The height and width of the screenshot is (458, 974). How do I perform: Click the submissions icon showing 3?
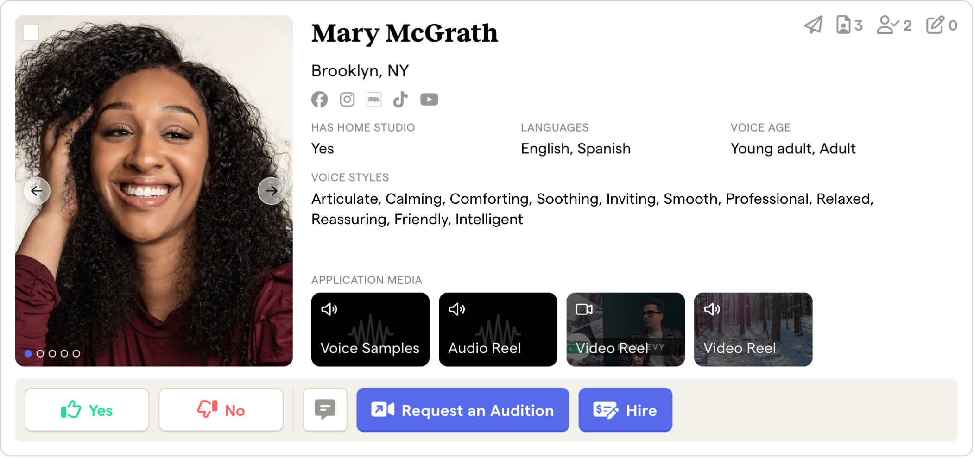coord(849,25)
